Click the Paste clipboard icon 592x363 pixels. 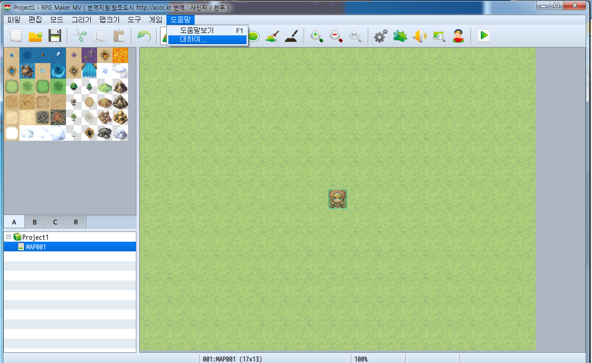(118, 36)
